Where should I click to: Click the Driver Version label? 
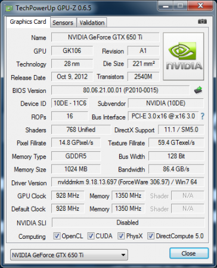click(x=29, y=183)
